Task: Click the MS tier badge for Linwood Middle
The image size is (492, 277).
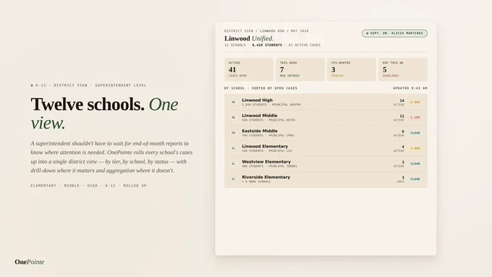Action: pyautogui.click(x=234, y=118)
